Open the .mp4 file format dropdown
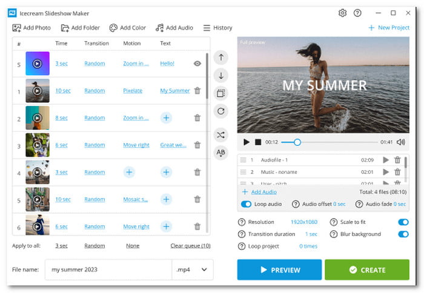This screenshot has width=424, height=293. [x=192, y=269]
